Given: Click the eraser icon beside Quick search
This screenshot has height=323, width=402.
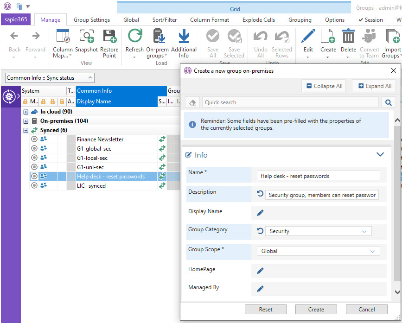Looking at the screenshot, I should (192, 102).
